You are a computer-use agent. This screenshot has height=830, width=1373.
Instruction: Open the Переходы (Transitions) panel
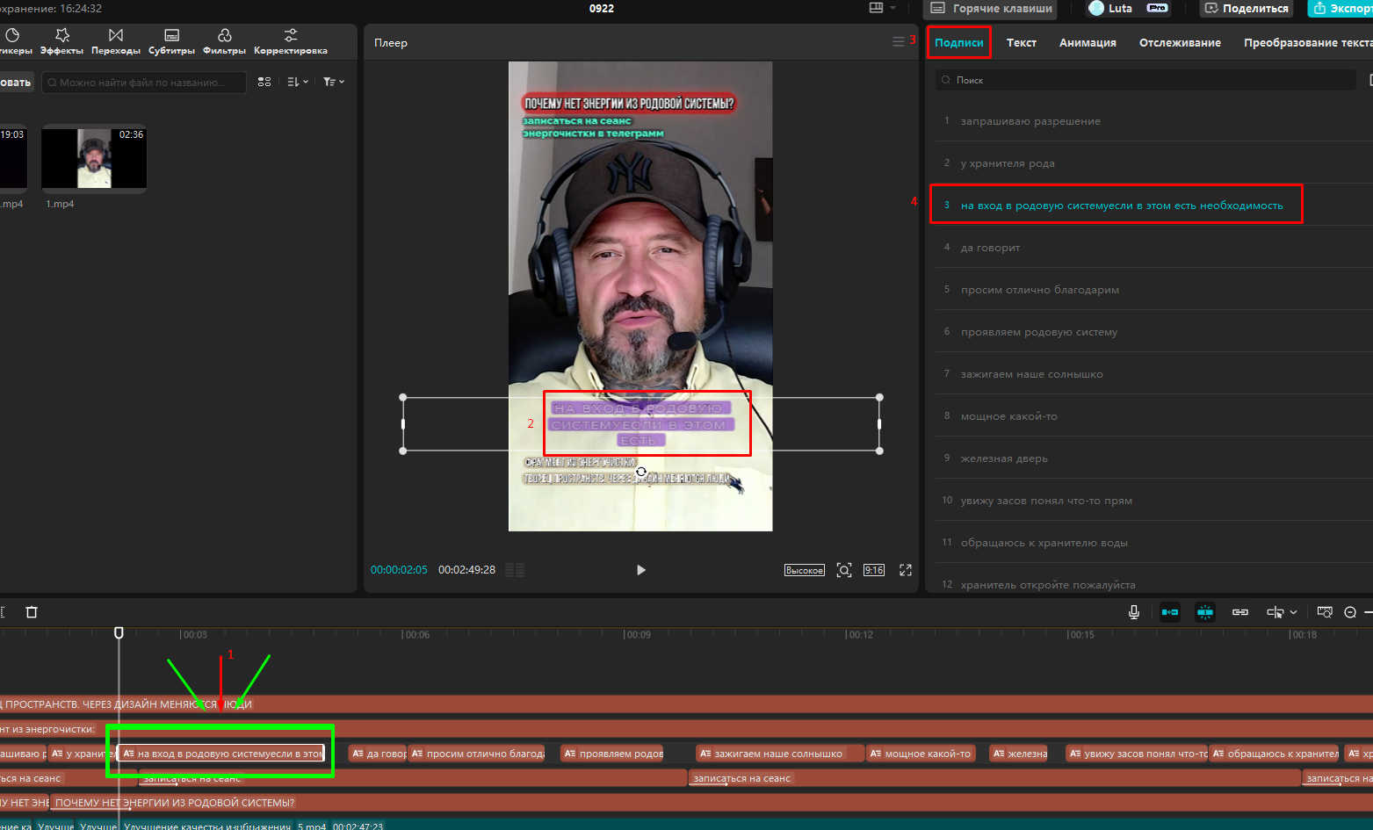coord(116,40)
